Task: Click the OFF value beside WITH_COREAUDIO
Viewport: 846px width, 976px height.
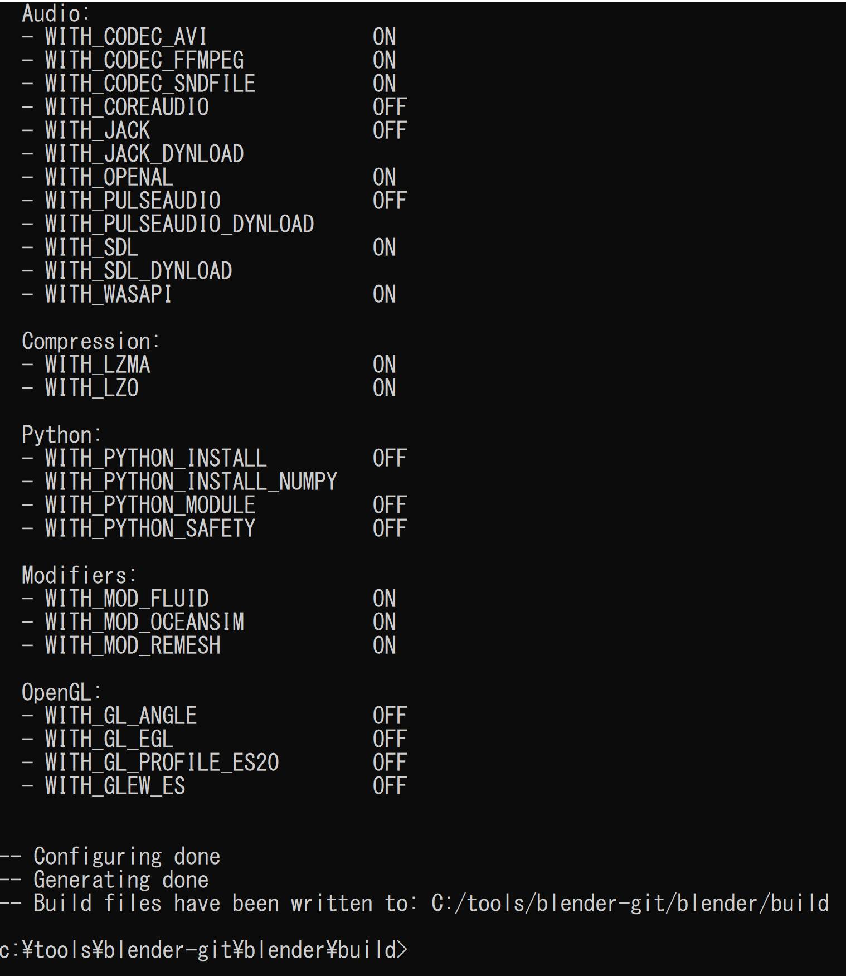Action: coord(390,107)
